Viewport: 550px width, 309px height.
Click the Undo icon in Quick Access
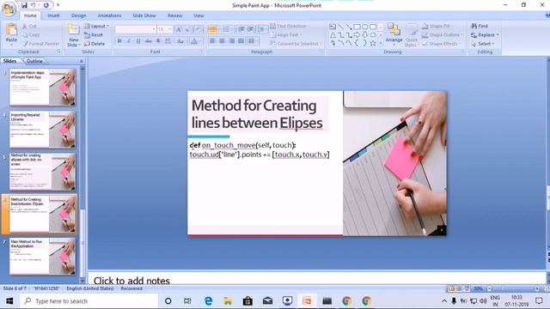tap(34, 5)
